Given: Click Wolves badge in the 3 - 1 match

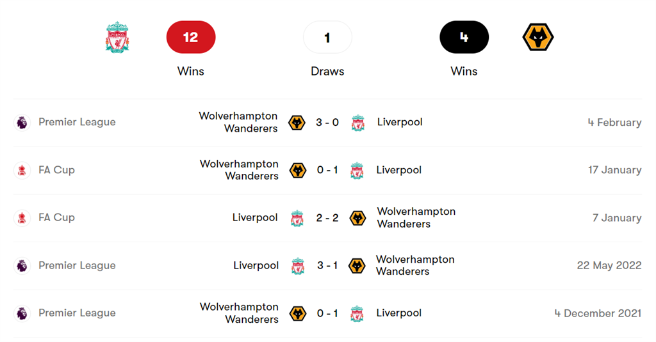Looking at the screenshot, I should point(357,265).
